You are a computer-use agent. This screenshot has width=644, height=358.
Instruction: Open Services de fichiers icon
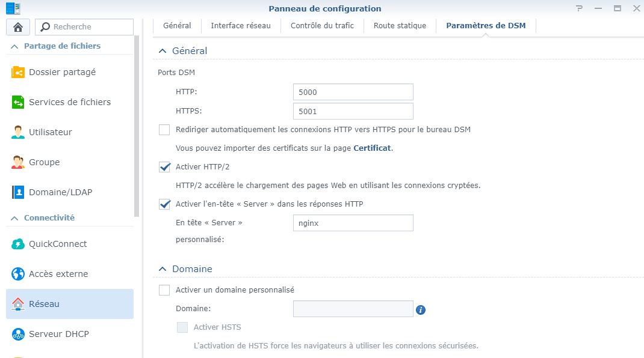tap(18, 102)
